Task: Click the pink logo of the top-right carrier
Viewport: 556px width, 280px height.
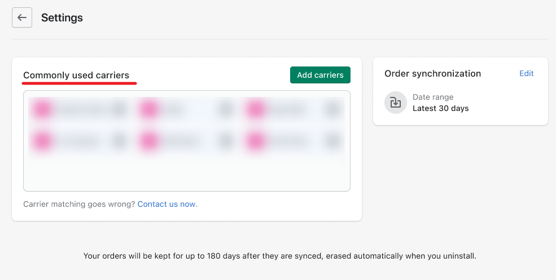Action: pyautogui.click(x=256, y=109)
